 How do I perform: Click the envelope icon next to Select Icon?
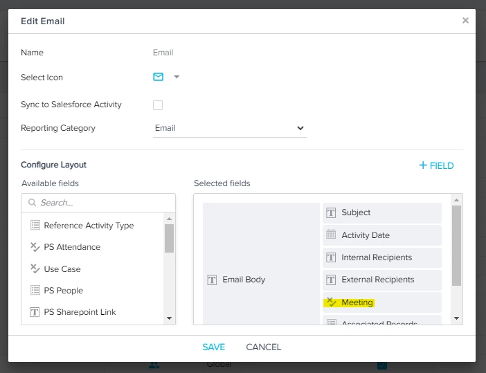click(158, 77)
